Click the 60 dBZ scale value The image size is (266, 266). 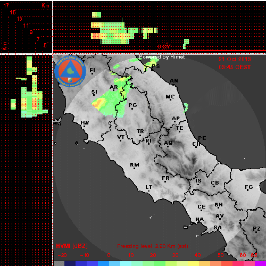coord(243,255)
